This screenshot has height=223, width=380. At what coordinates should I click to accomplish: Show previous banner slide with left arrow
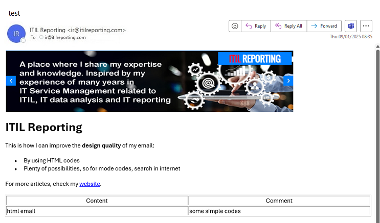pos(11,81)
